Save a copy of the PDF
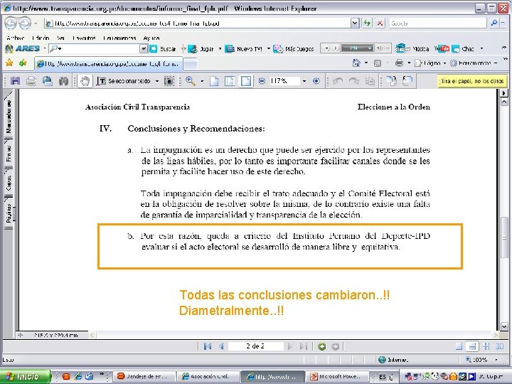 pos(15,80)
